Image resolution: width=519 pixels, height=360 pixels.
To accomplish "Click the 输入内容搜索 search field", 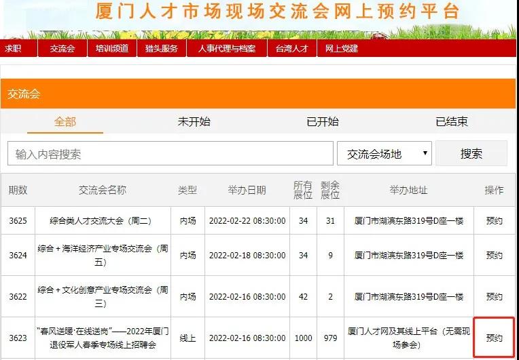I will pos(170,154).
